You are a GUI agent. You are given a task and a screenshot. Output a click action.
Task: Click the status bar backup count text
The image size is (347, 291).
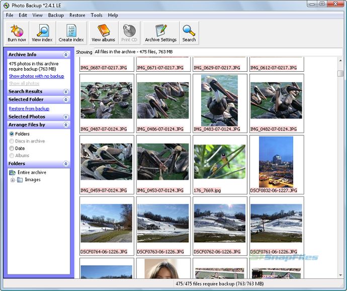[x=220, y=283]
